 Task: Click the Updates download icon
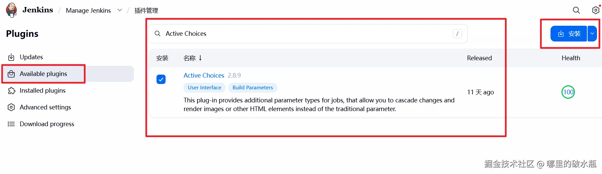(11, 57)
